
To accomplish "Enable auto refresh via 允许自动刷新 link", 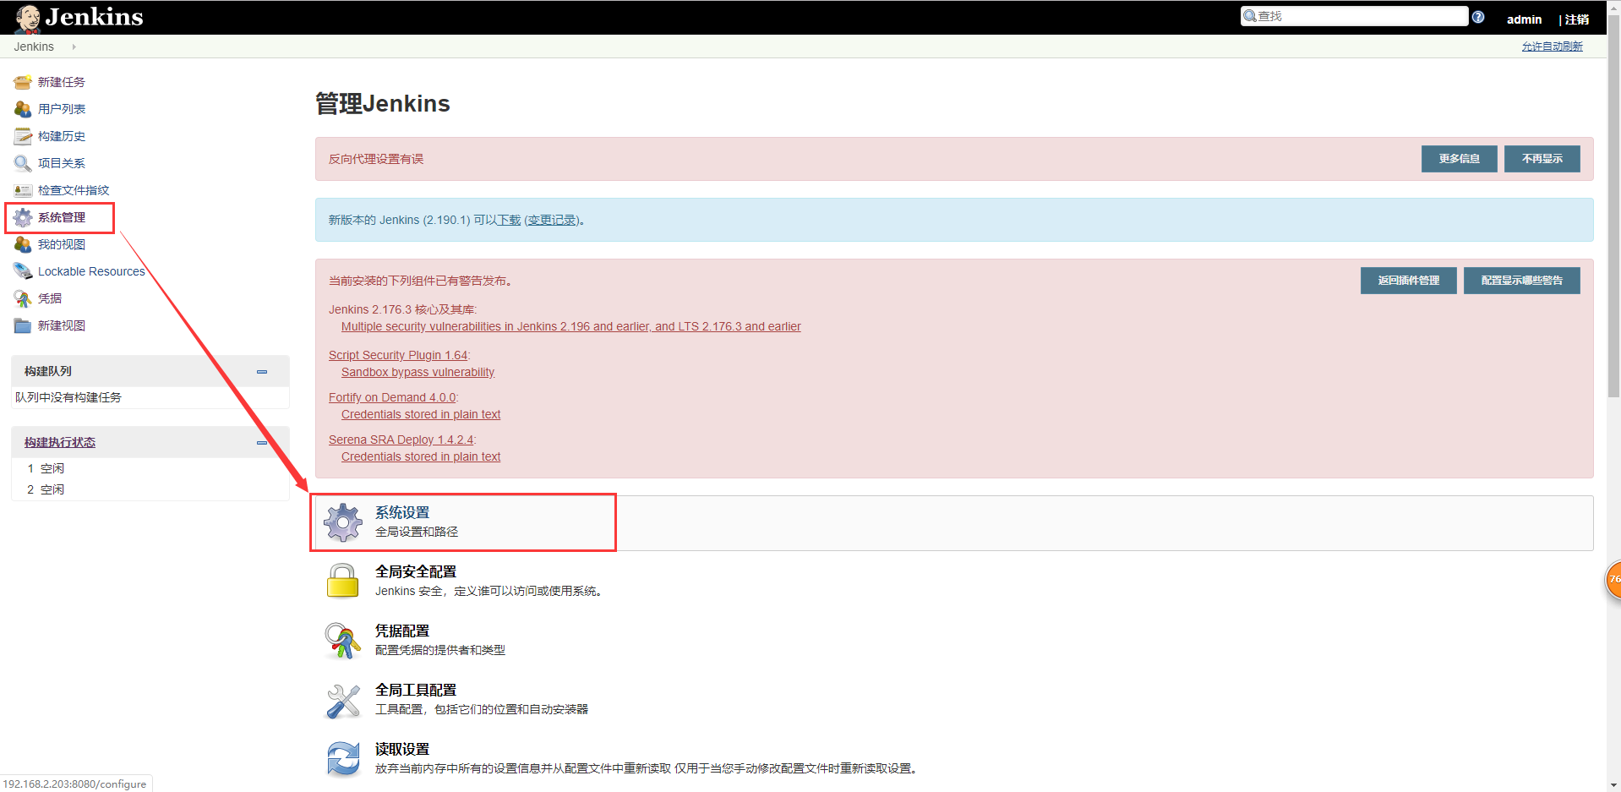I will point(1553,46).
